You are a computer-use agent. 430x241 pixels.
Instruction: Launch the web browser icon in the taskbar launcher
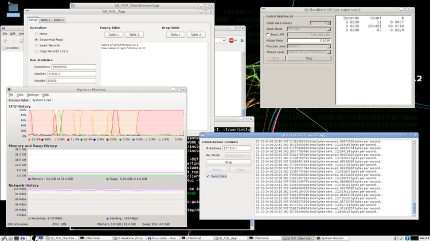(22, 239)
